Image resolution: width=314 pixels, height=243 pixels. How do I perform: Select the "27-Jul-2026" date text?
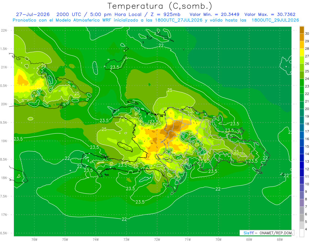tap(33, 14)
